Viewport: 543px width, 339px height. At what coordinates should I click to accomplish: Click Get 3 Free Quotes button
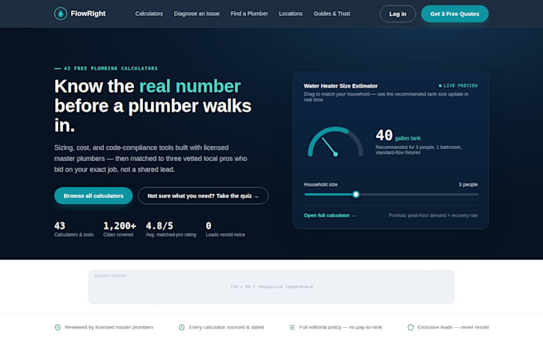[x=454, y=14]
